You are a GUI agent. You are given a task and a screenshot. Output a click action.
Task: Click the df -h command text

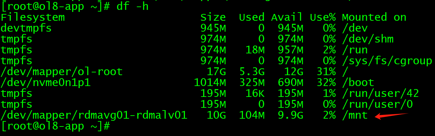click(132, 6)
